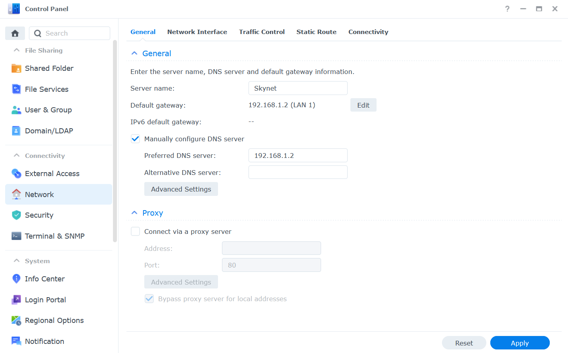
Task: Click the Alternative DNS server input field
Action: (x=298, y=172)
